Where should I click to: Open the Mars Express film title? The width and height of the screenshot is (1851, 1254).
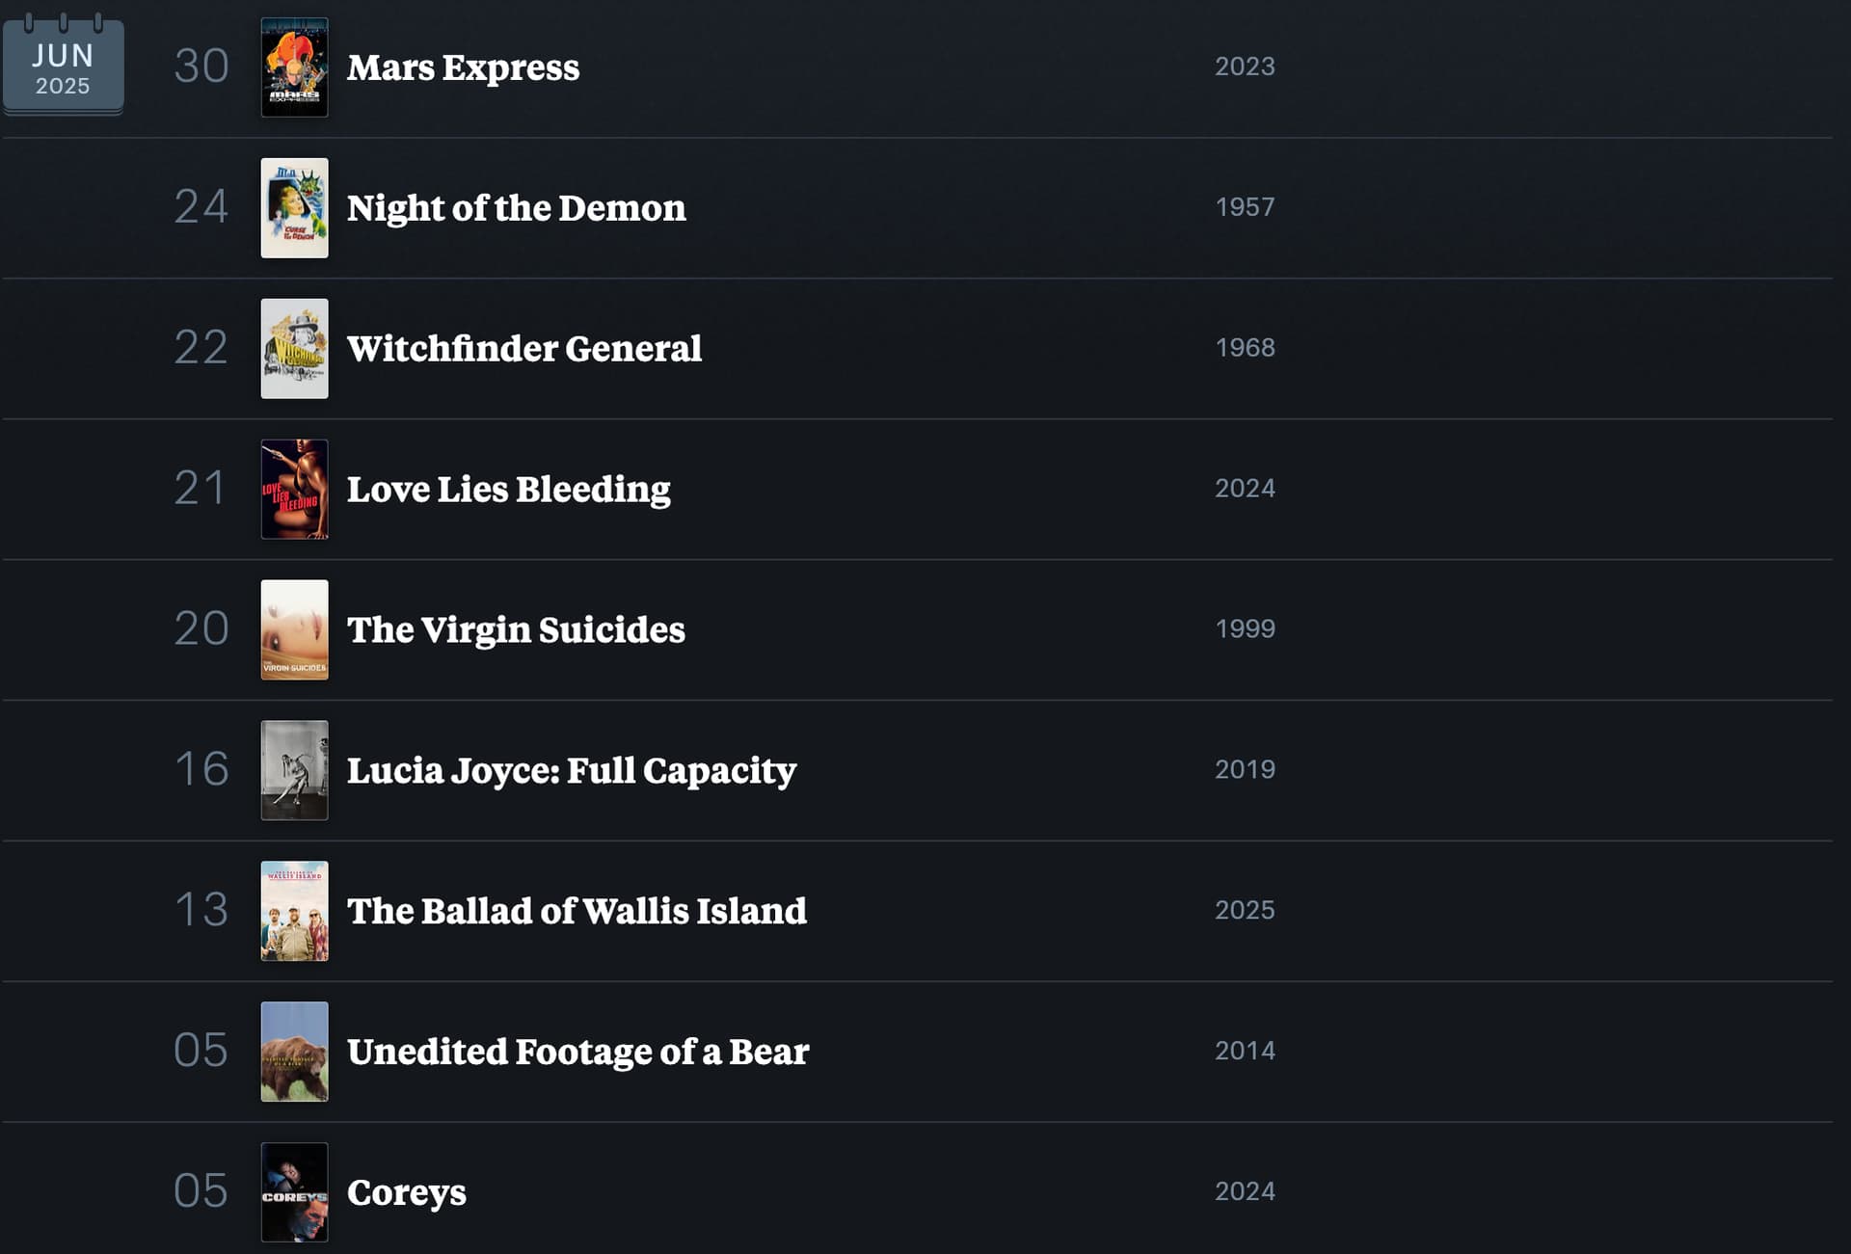pos(463,67)
